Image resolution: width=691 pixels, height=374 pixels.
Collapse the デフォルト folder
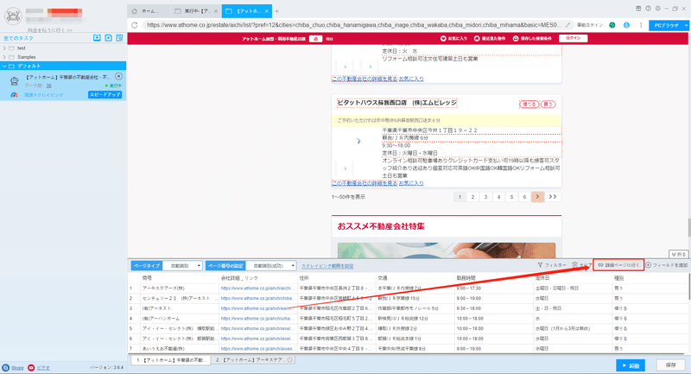tap(4, 67)
